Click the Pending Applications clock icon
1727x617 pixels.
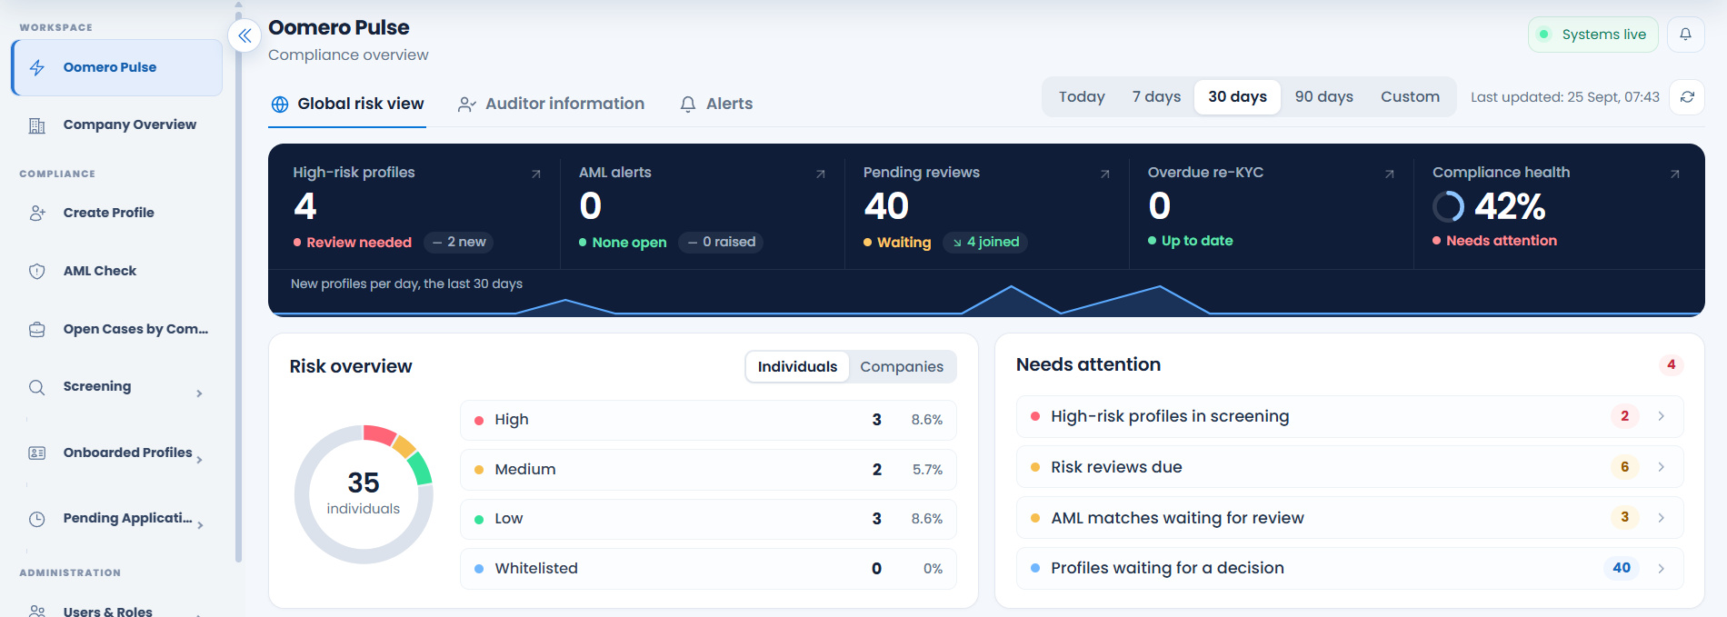tap(37, 519)
